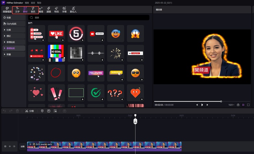This screenshot has width=254, height=154.
Task: Toggle the purple grid overlay in player
Action: point(243,105)
